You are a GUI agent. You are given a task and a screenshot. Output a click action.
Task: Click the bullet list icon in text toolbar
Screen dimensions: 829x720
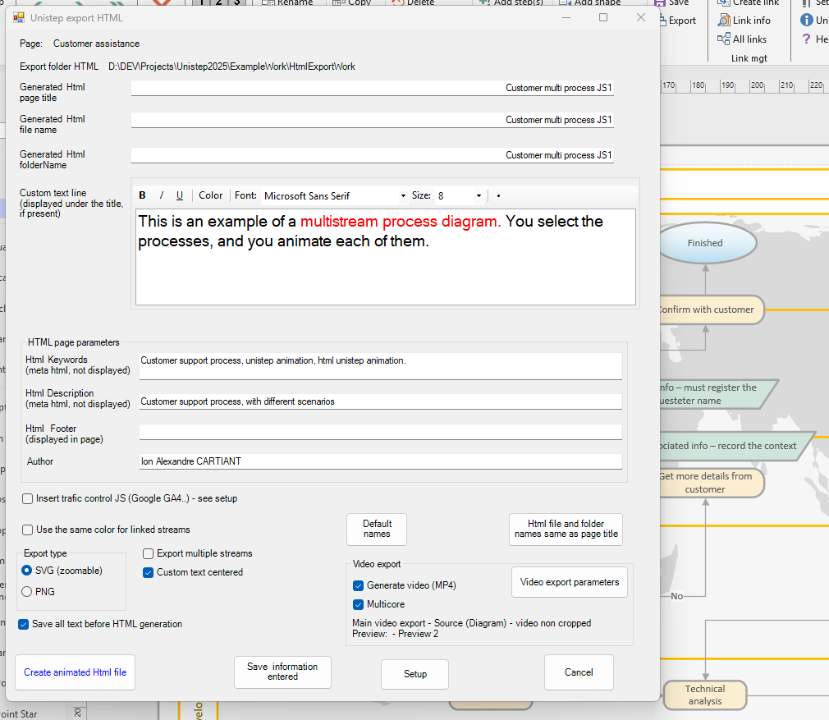coord(498,195)
